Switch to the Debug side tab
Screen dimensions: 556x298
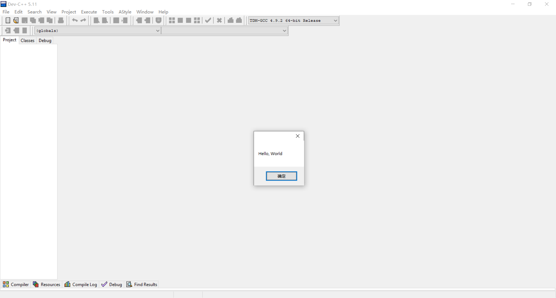pos(45,41)
